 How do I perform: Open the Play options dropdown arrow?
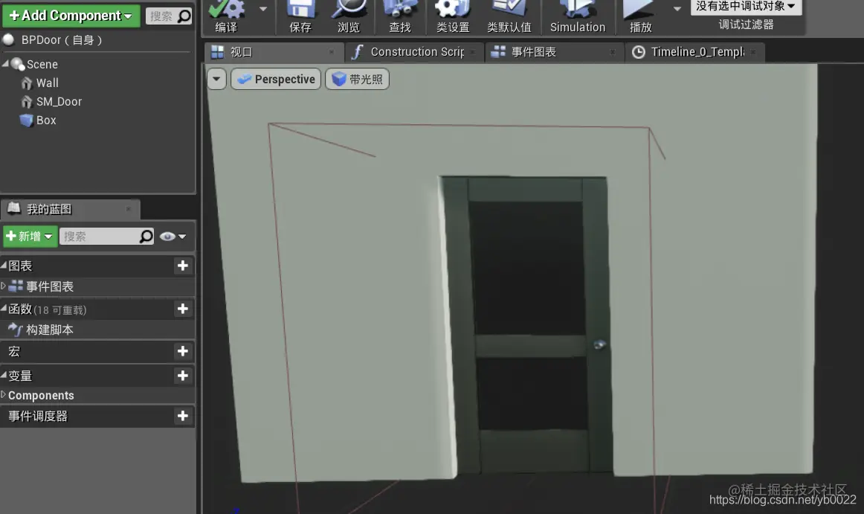coord(677,9)
